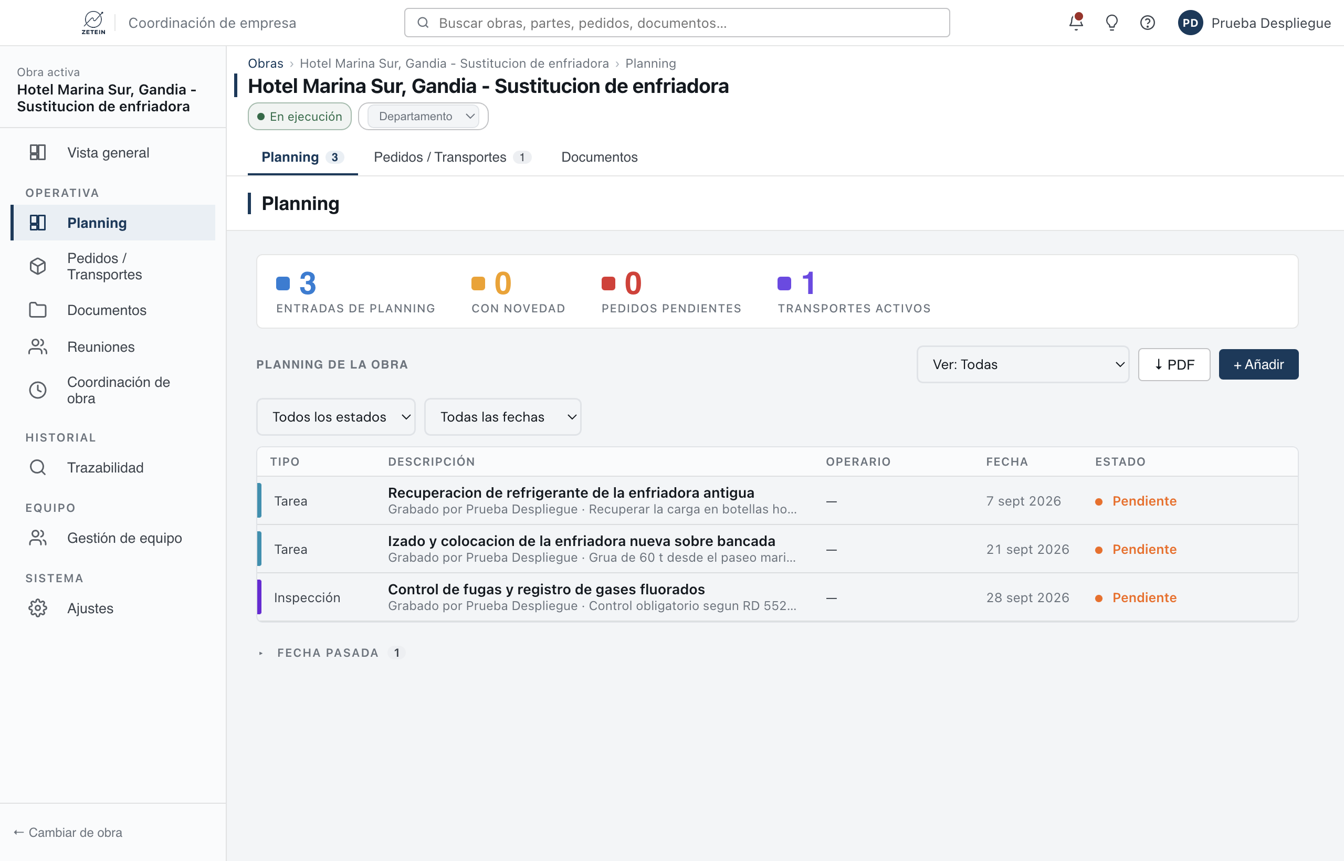Open the notifications bell
This screenshot has width=1344, height=861.
[1076, 23]
